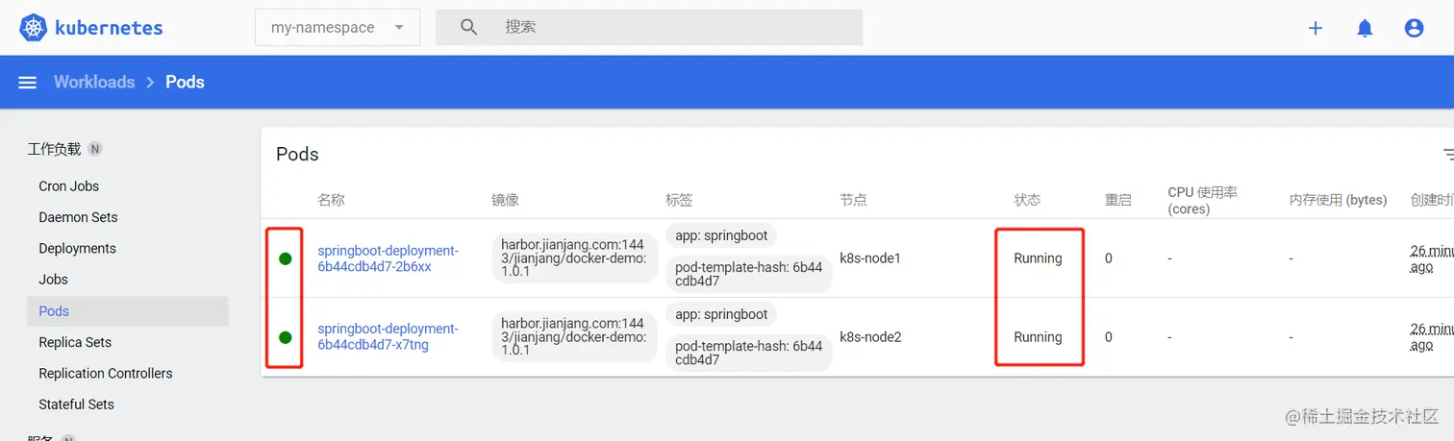The image size is (1454, 441).
Task: Open Jobs in sidebar
Action: coord(54,280)
